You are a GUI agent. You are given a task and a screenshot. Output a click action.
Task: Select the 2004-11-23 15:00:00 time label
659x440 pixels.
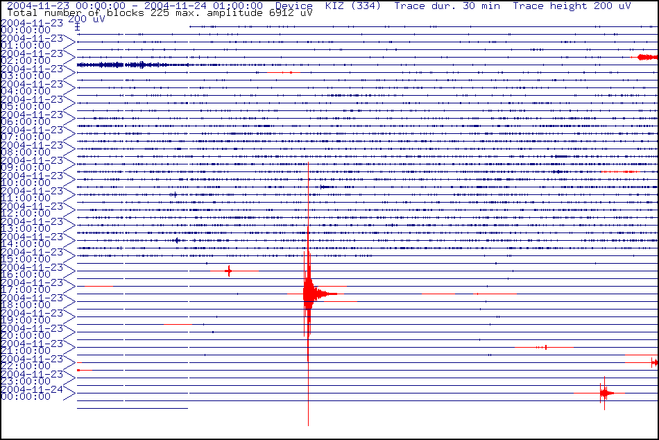click(x=32, y=255)
